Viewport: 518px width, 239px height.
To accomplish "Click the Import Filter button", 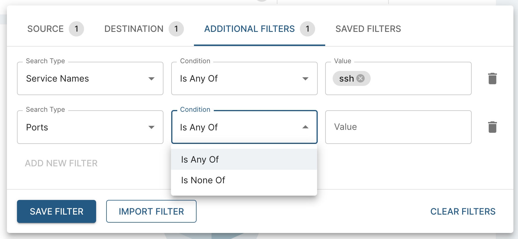I will 151,211.
